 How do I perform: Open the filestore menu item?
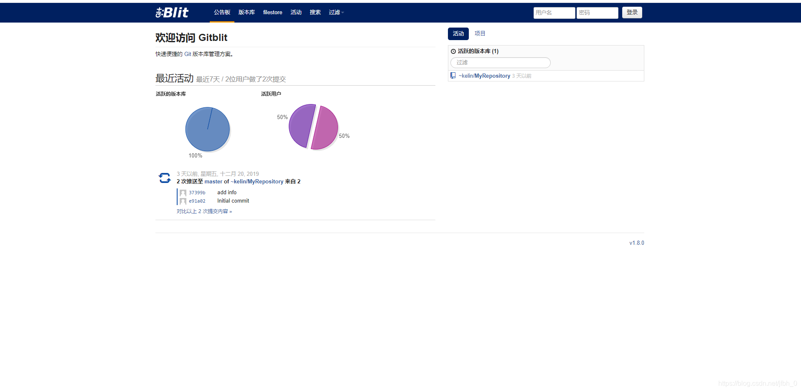(x=272, y=13)
